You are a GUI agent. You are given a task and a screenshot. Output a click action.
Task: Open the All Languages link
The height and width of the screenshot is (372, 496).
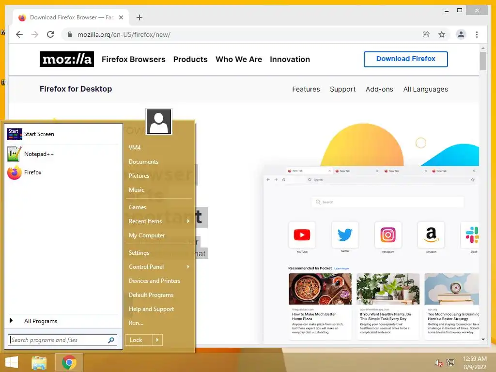[425, 89]
